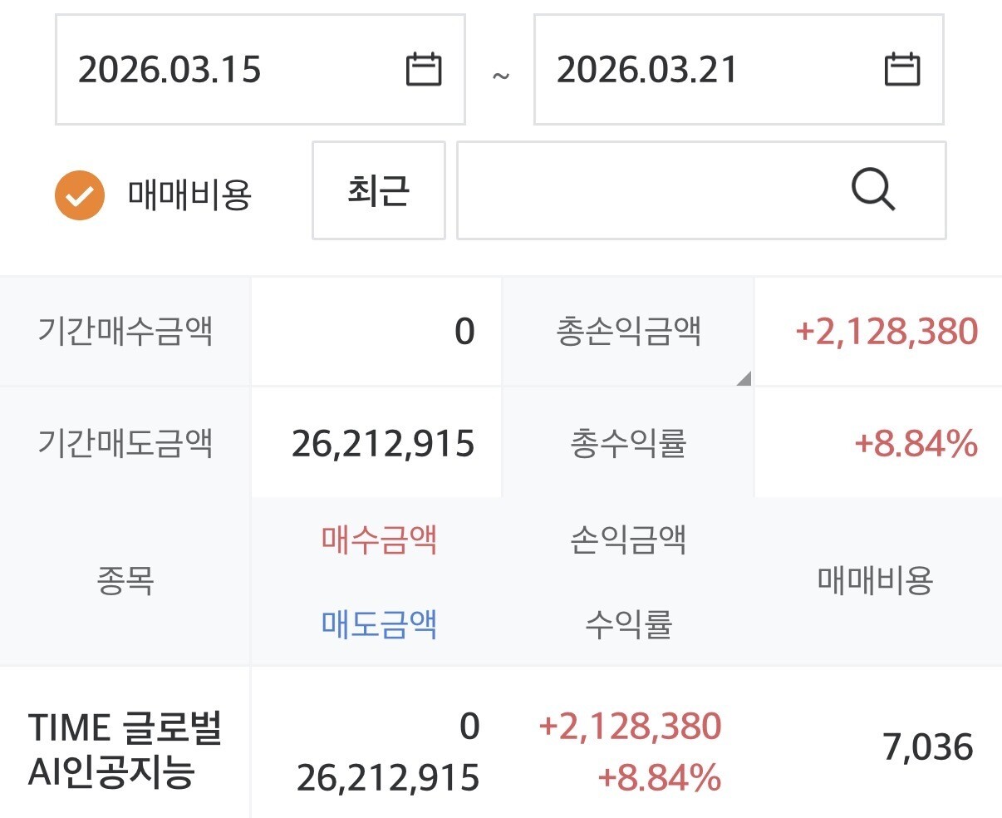
Task: Click the stock search input field
Action: [x=648, y=190]
